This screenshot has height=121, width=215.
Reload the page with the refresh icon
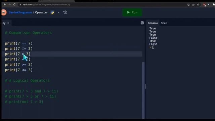(x=14, y=4)
